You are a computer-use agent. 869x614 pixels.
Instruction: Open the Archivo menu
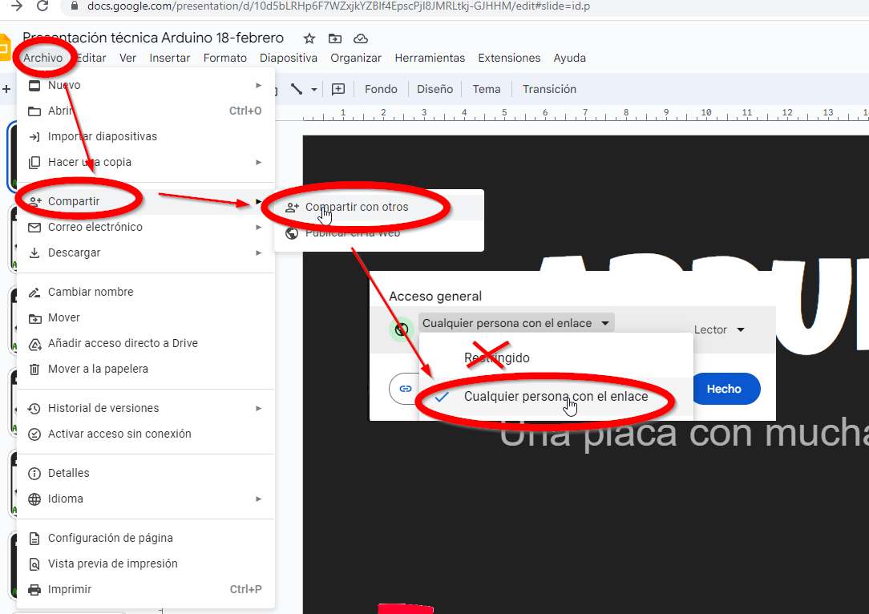click(x=42, y=58)
